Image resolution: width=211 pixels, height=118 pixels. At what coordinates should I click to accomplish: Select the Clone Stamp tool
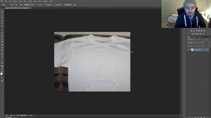tap(2, 36)
